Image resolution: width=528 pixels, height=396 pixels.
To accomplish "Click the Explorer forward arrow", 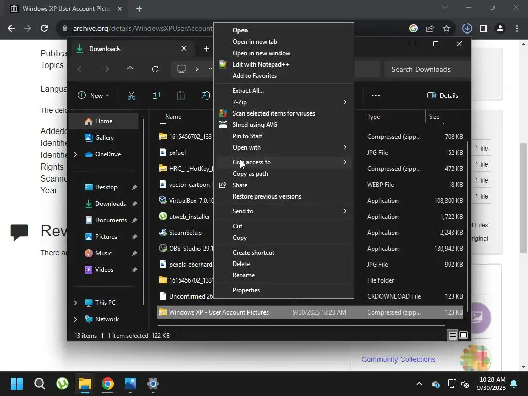I will (106, 69).
